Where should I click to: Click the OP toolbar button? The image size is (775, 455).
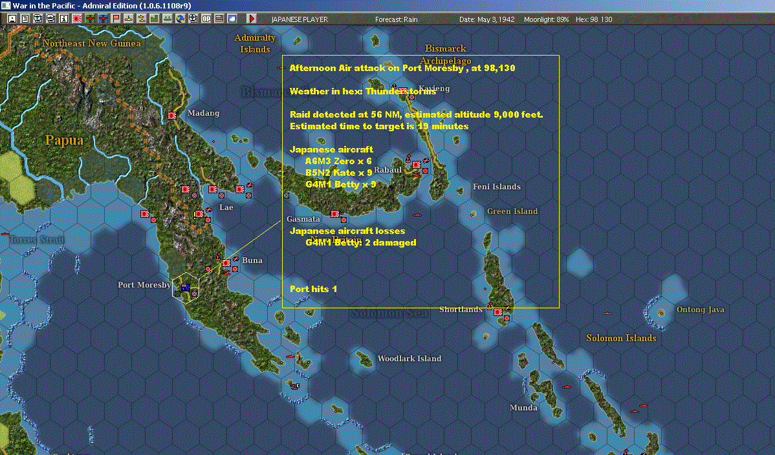[206, 19]
